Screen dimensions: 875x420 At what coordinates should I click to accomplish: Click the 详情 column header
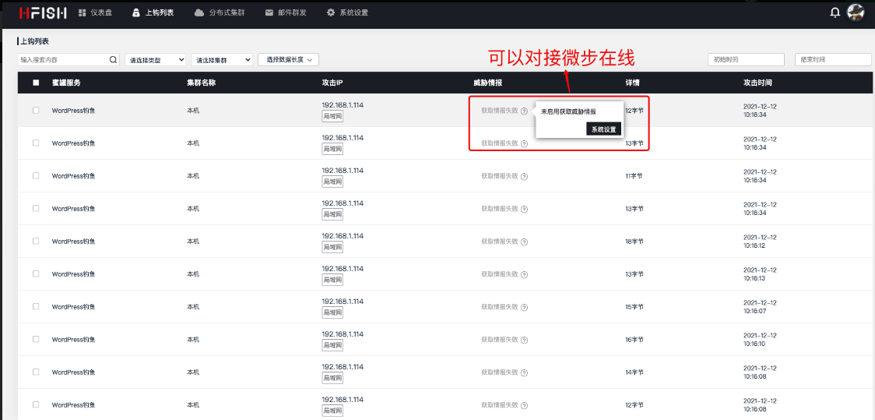click(x=632, y=83)
